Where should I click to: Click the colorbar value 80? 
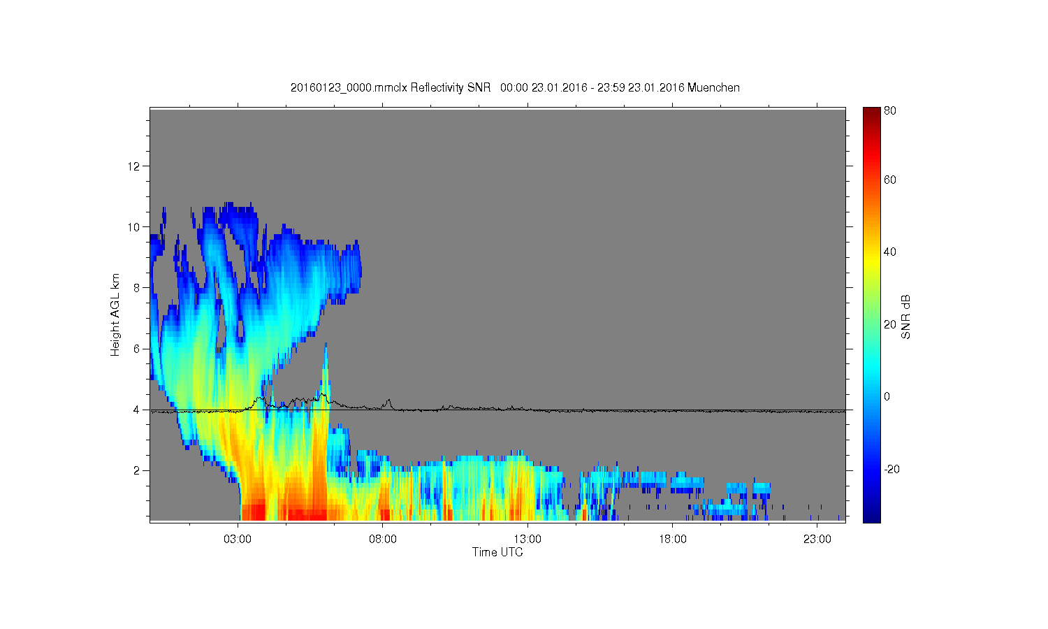pyautogui.click(x=890, y=110)
